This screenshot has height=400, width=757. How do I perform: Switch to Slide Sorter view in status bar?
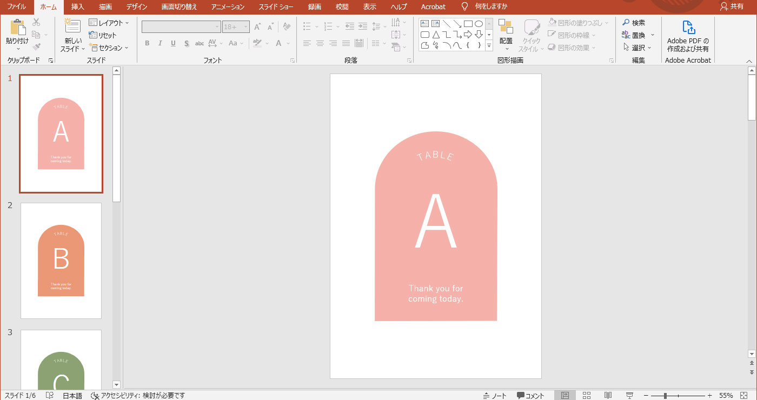click(x=586, y=396)
